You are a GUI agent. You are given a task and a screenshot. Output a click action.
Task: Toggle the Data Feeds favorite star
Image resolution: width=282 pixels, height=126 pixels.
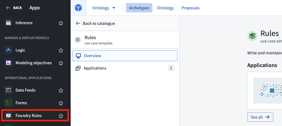point(61,90)
